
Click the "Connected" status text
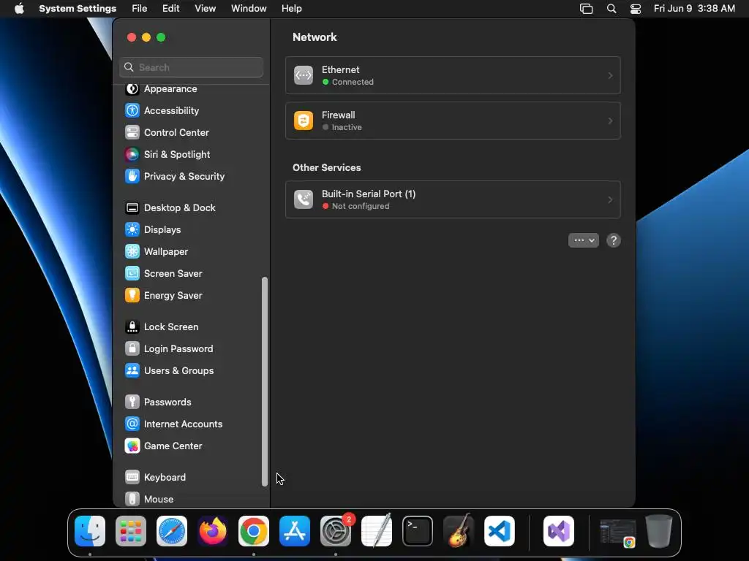click(353, 82)
